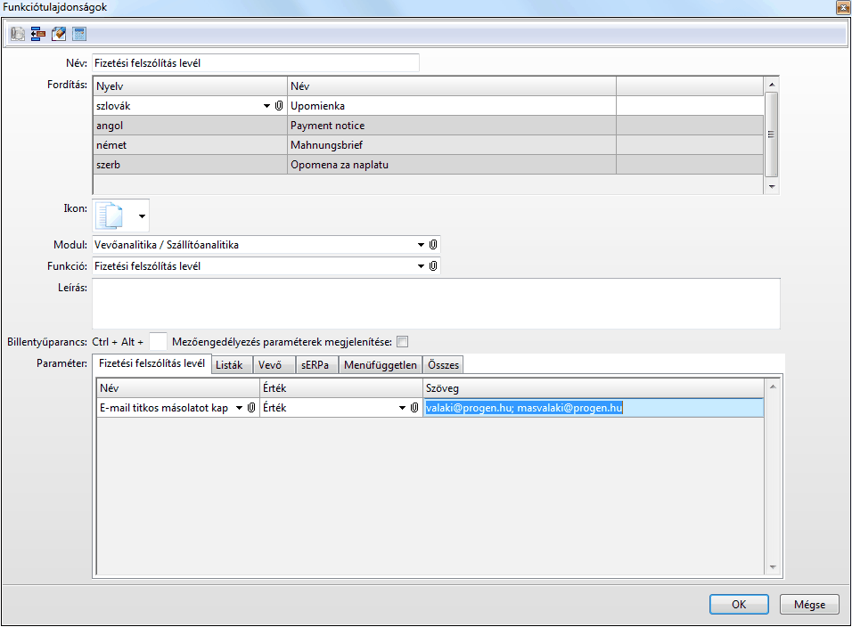Open the Menüfüggetlen tab
The width and height of the screenshot is (852, 627).
[x=381, y=365]
